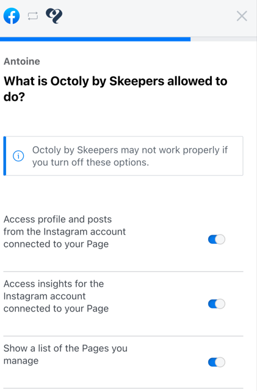Click the exchange arrows icon between logos
The height and width of the screenshot is (391, 257).
[x=33, y=16]
